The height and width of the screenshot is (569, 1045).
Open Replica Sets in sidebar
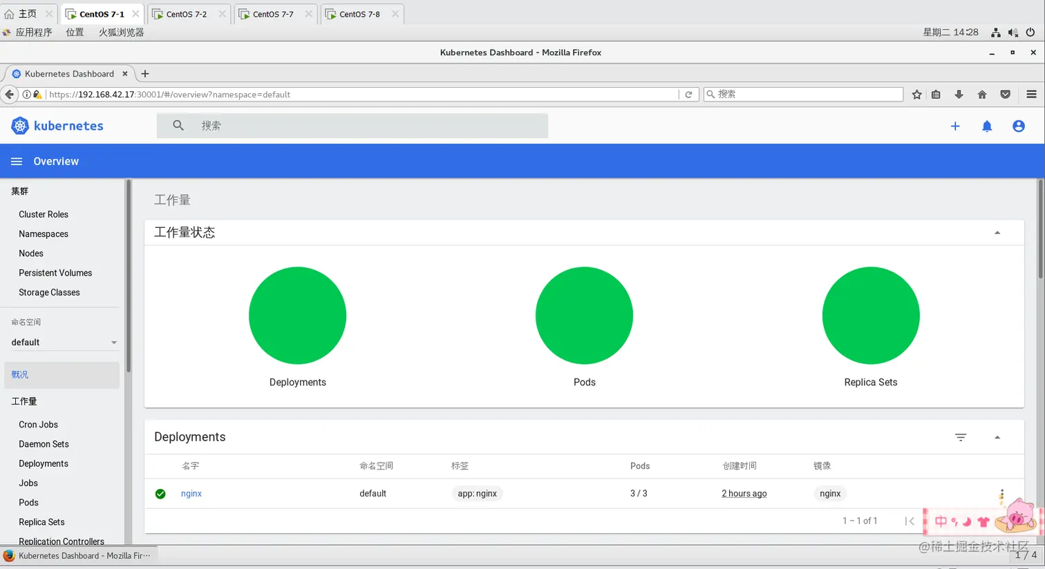[41, 522]
